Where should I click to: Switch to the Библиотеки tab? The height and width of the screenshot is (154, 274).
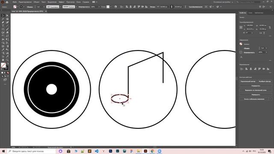click(x=259, y=13)
